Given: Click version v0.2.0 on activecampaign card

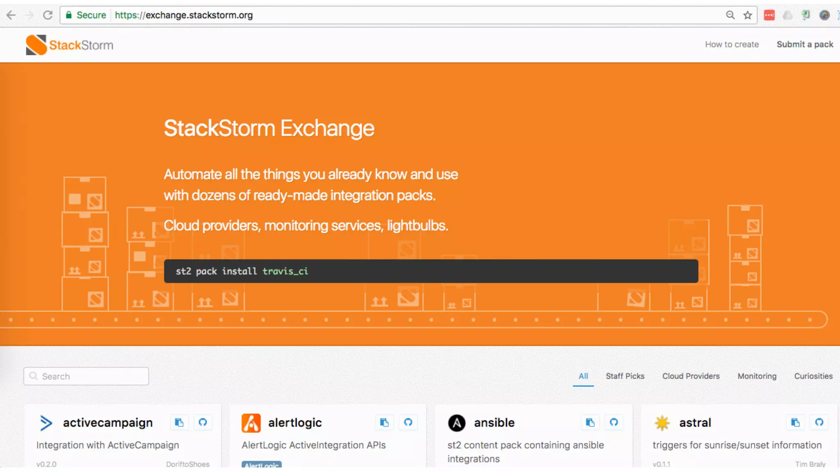Looking at the screenshot, I should coord(46,464).
